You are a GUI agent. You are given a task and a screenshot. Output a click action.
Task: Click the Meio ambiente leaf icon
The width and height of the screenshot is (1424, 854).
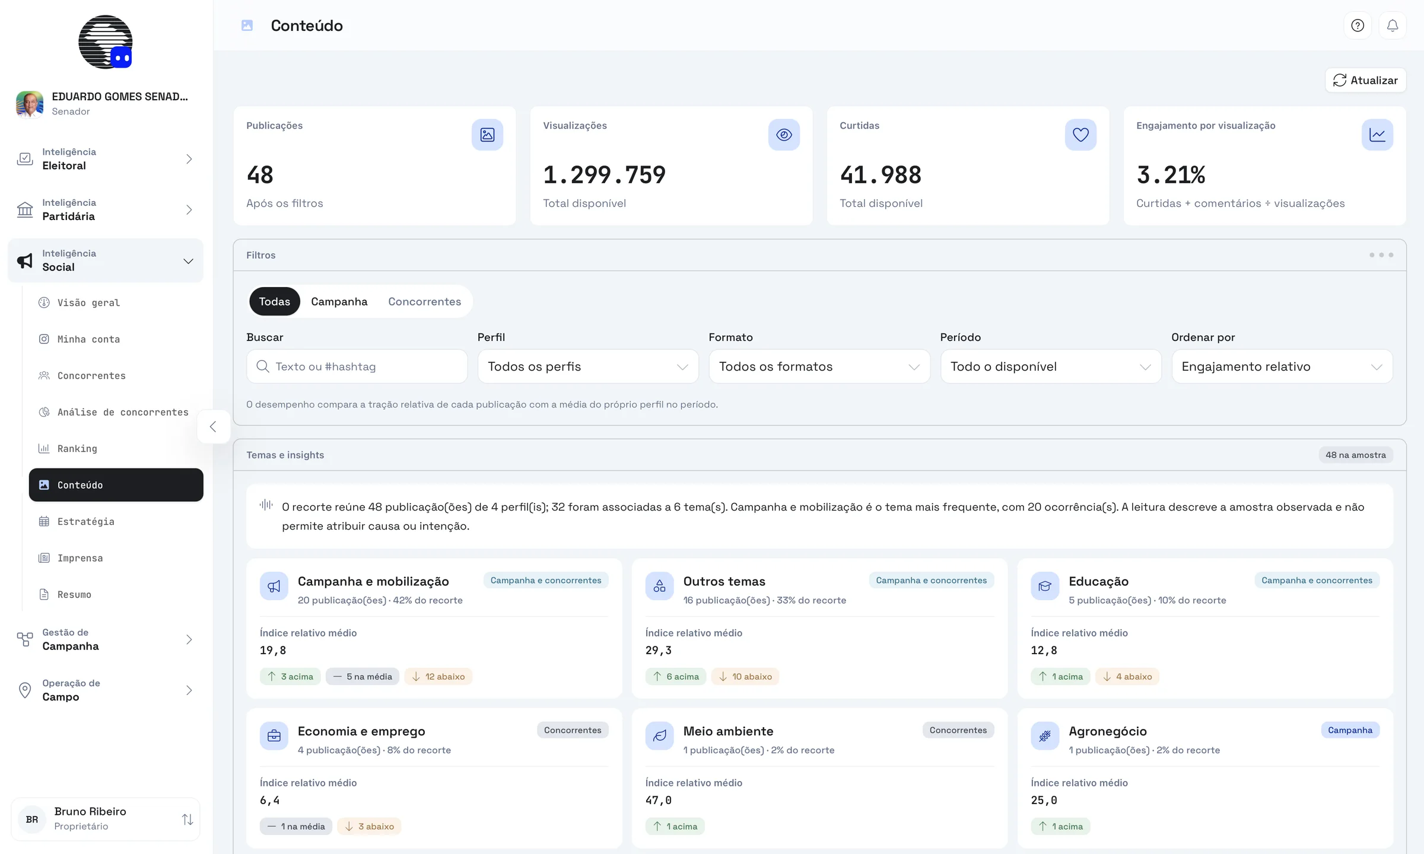click(660, 736)
